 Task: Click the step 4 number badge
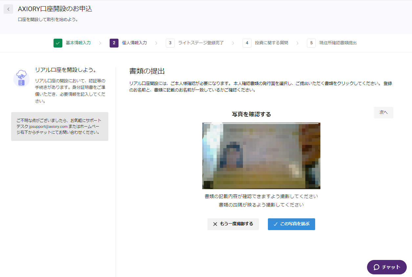247,43
